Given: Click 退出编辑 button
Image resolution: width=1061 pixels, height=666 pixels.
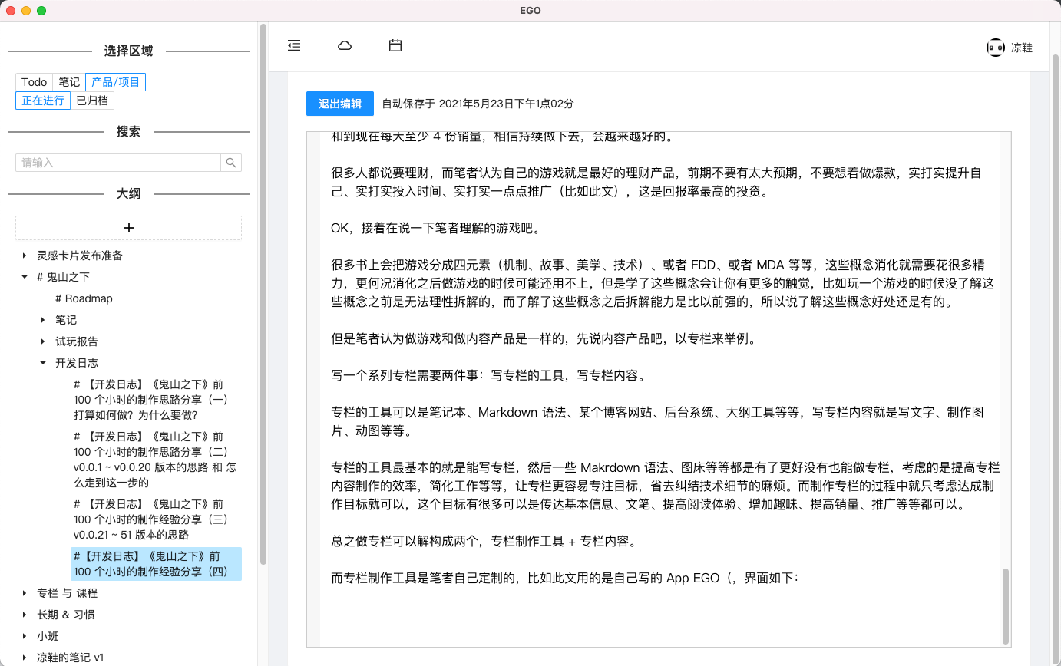Looking at the screenshot, I should pos(340,104).
